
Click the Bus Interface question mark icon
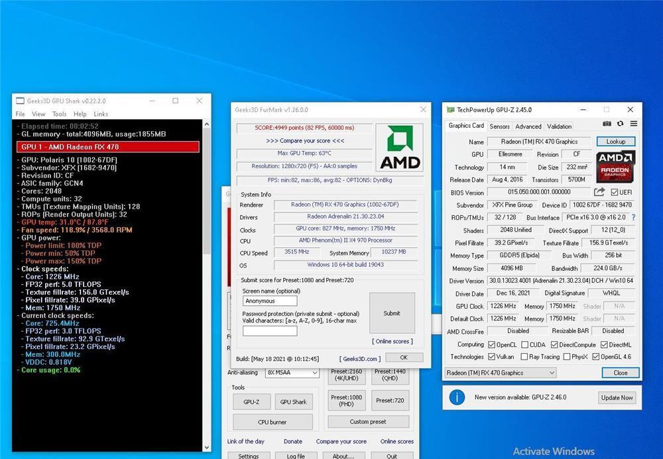coord(633,217)
